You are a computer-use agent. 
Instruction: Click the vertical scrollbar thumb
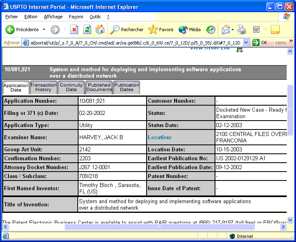click(290, 110)
